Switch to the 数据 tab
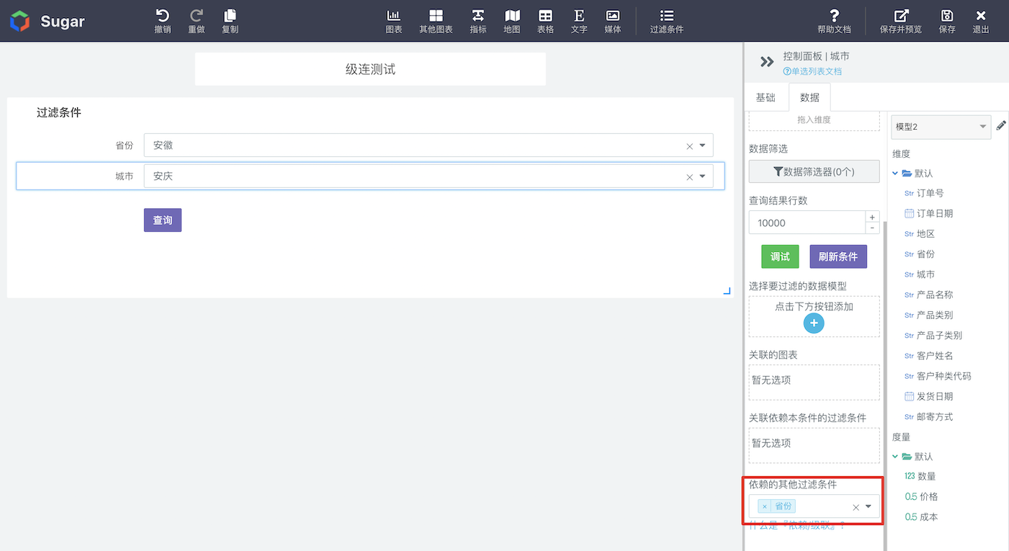1009x551 pixels. [x=809, y=98]
